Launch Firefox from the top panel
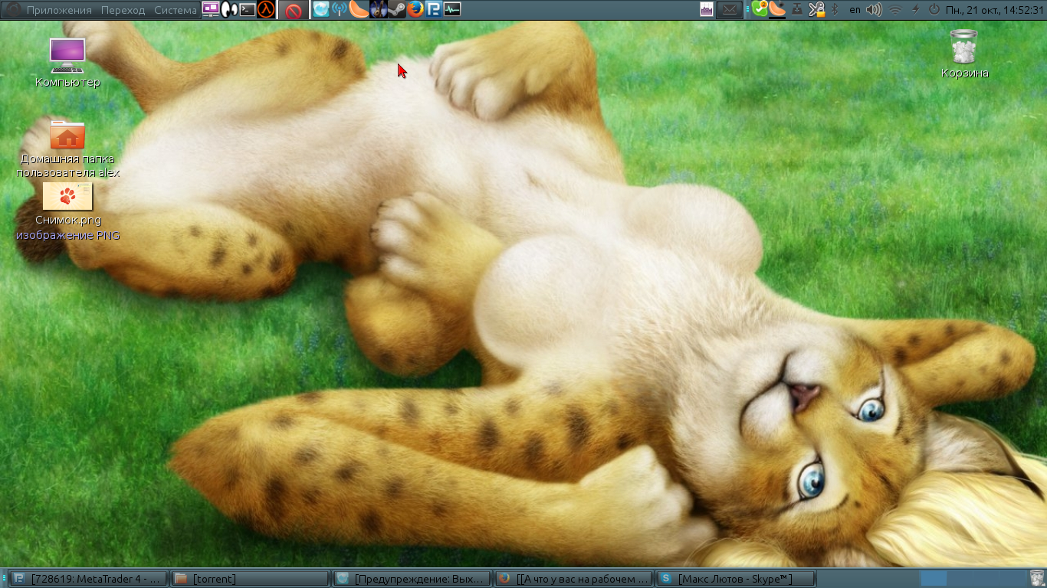The image size is (1047, 588). 415,10
